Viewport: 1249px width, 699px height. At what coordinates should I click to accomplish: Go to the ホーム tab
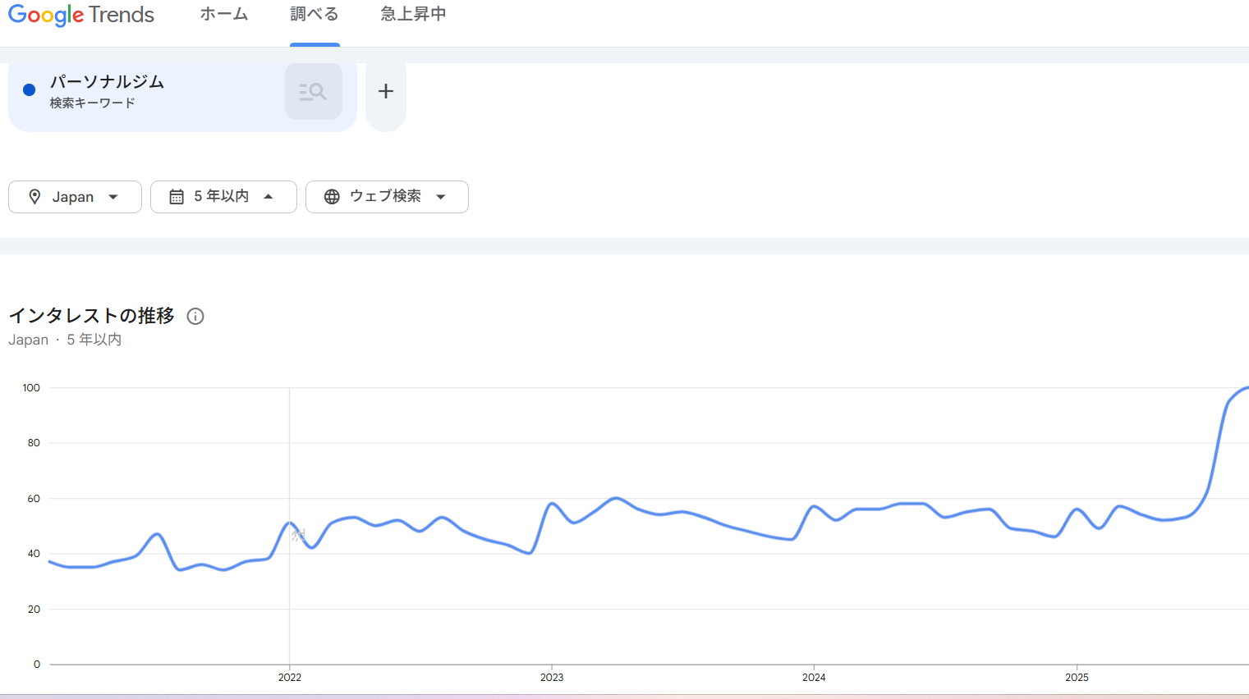point(224,15)
